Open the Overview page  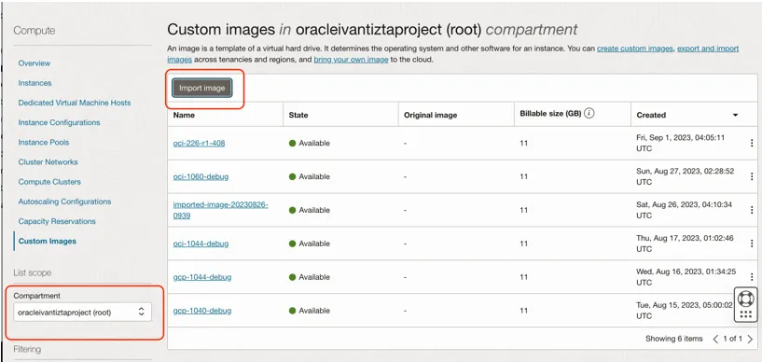[x=34, y=63]
